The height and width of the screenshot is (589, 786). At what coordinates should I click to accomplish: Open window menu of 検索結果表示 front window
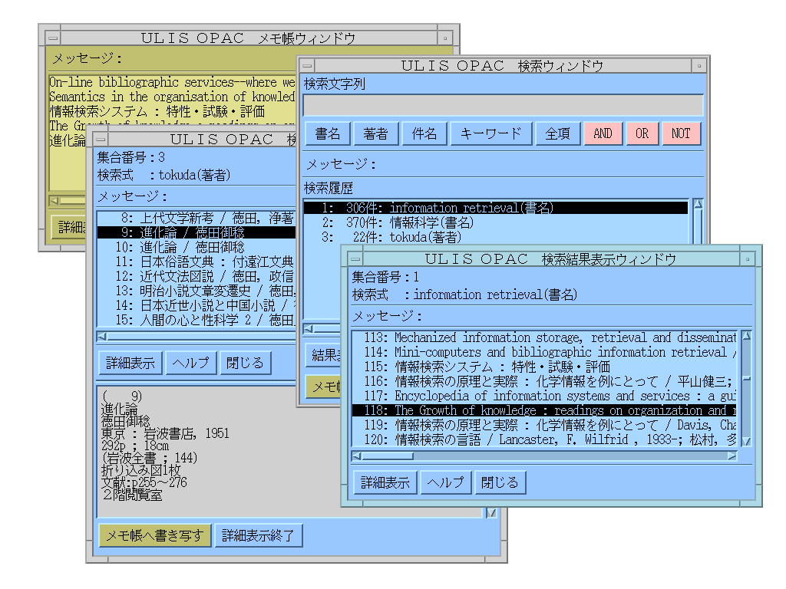pyautogui.click(x=355, y=258)
